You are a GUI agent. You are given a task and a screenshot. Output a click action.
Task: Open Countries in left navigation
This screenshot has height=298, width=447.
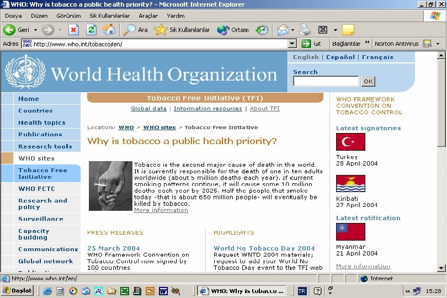(x=35, y=110)
